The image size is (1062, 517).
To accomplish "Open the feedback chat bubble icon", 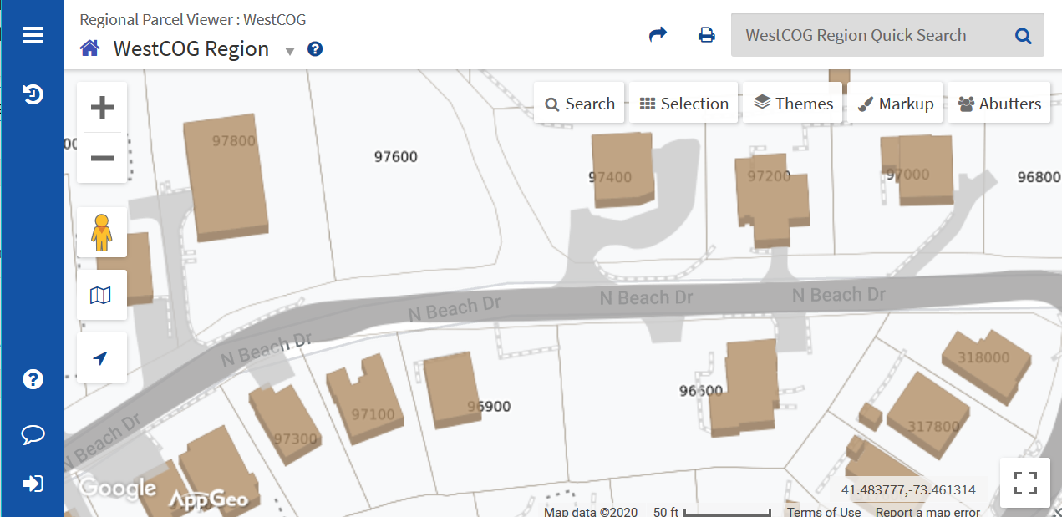I will point(33,434).
